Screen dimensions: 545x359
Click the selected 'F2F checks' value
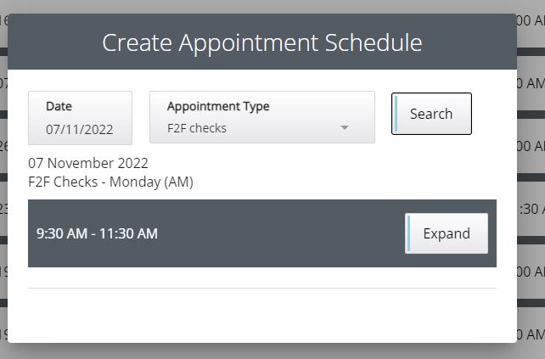tap(197, 129)
